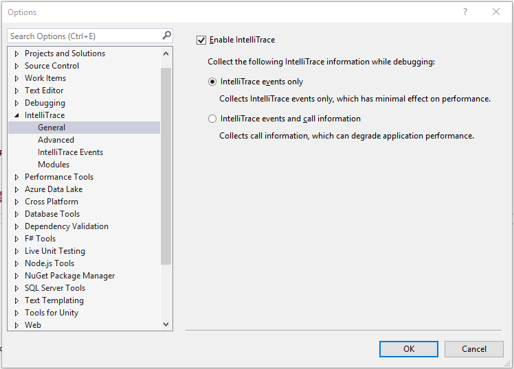
Task: Close the Options dialog
Action: (x=496, y=12)
